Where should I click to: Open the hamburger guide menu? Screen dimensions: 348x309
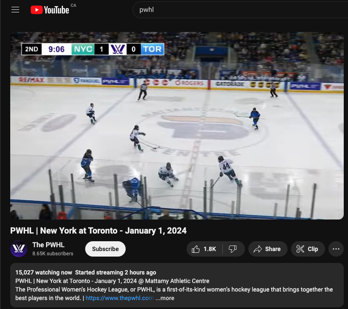[x=15, y=10]
